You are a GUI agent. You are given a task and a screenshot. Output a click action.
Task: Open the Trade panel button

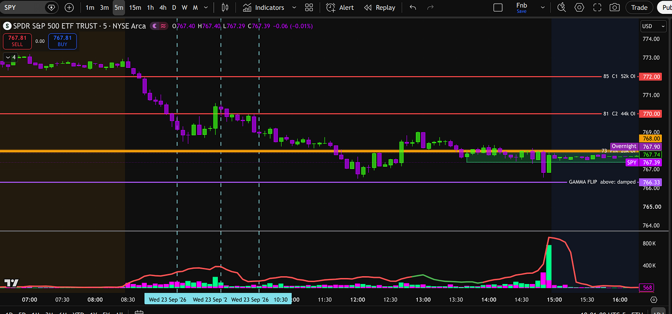point(639,7)
